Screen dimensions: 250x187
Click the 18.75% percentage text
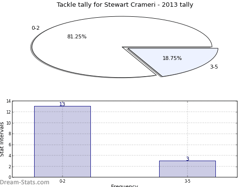pyautogui.click(x=172, y=58)
